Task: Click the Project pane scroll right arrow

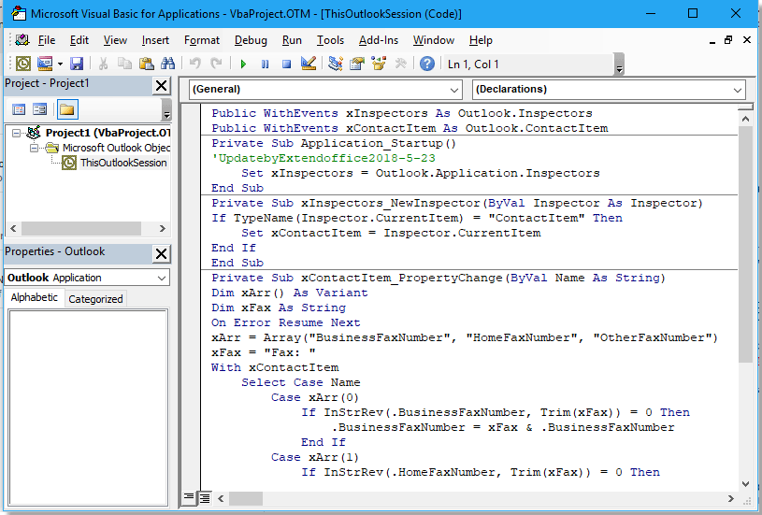Action: click(163, 228)
